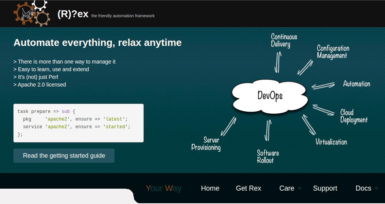Open the Support menu item

tap(325, 188)
